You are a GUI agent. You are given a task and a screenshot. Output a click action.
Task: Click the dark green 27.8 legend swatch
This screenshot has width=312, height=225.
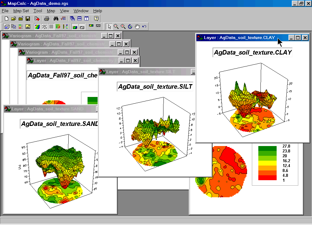tap(267, 148)
